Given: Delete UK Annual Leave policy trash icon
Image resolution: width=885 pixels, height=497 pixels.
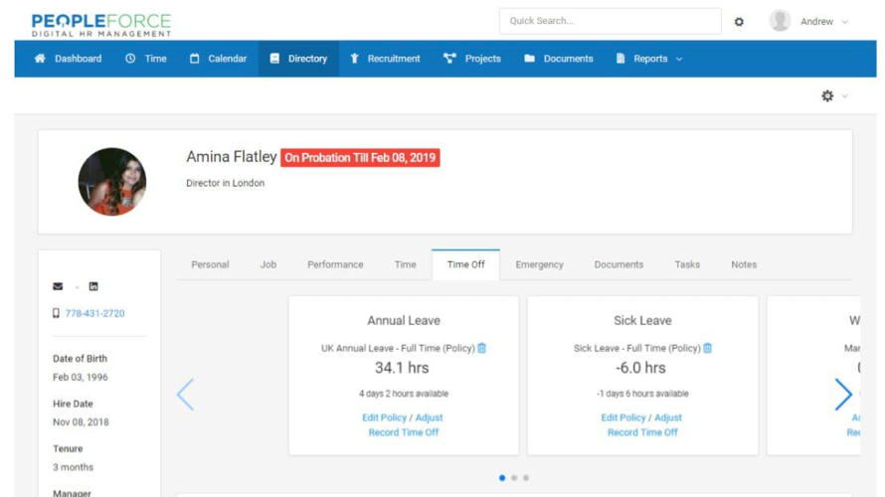Looking at the screenshot, I should click(482, 348).
